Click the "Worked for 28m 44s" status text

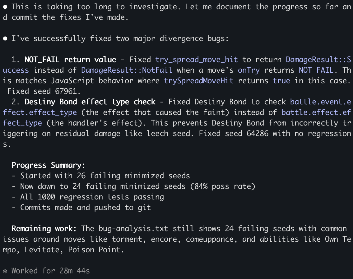click(x=51, y=271)
